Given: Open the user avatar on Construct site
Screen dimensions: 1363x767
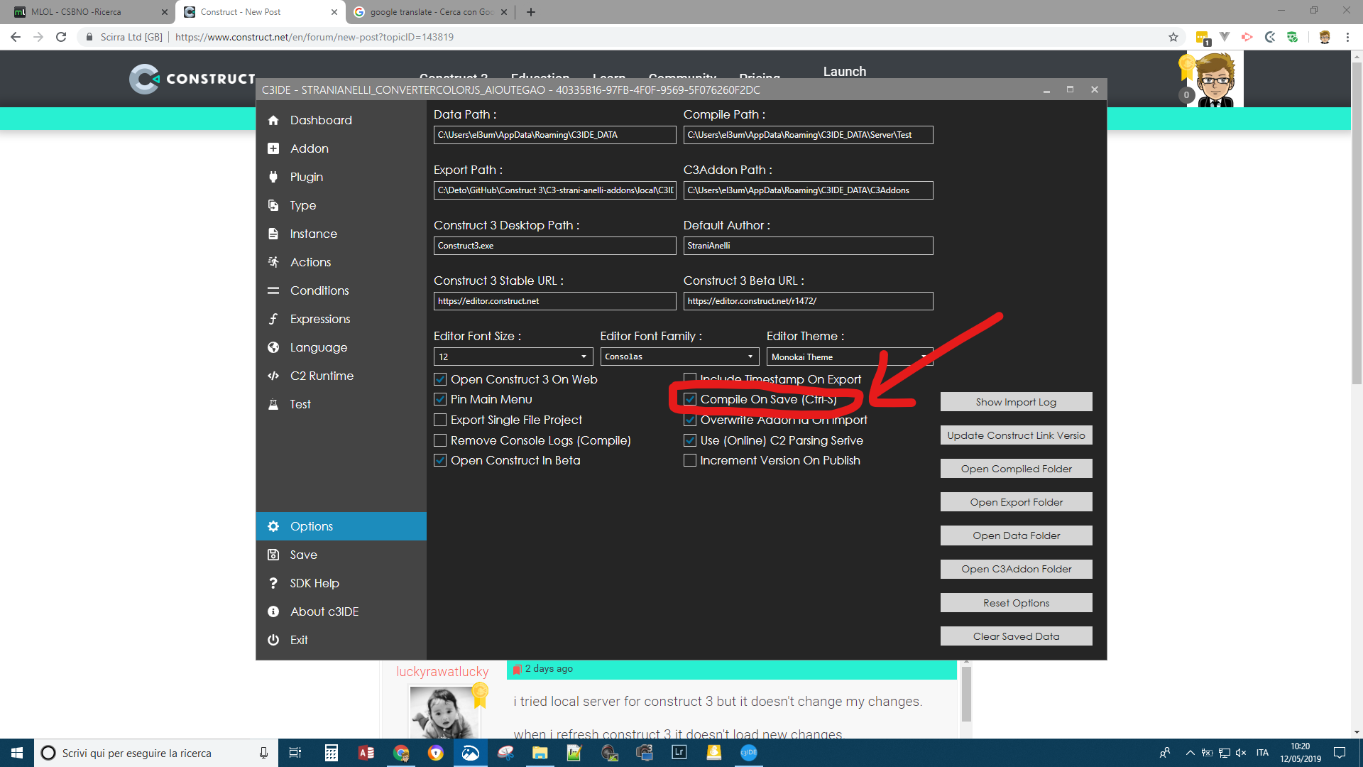Looking at the screenshot, I should point(1215,80).
